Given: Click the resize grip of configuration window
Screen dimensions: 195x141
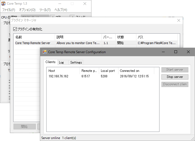Looking at the screenshot, I should (193, 139).
